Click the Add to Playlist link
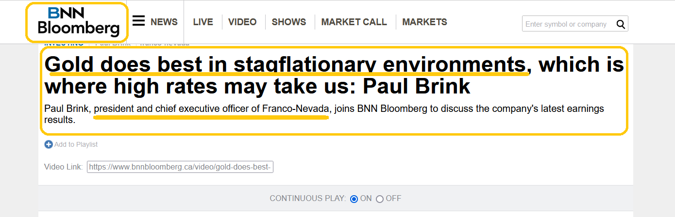Viewport: 675px width, 217px height. tap(76, 144)
